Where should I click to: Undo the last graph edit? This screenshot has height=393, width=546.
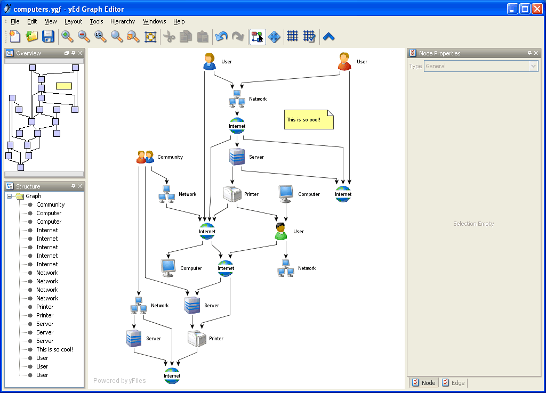[222, 36]
